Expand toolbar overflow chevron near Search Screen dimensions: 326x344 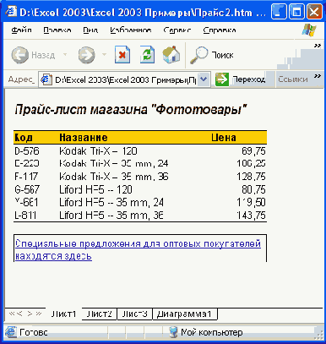coord(318,46)
